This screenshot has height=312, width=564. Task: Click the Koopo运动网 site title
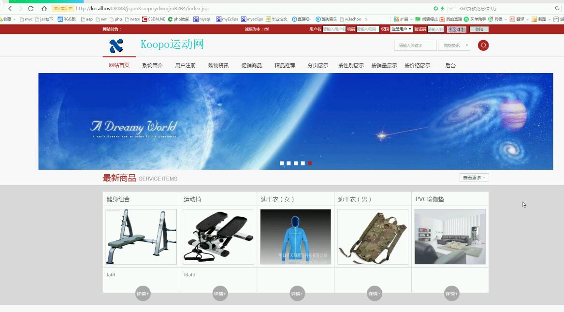(173, 45)
